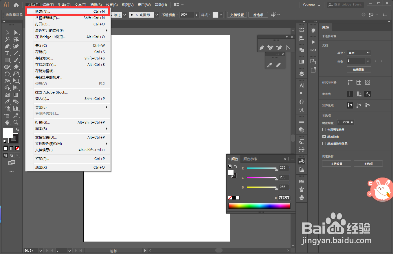Select the Type tool
Screen dimensions: 393x254
[7, 53]
